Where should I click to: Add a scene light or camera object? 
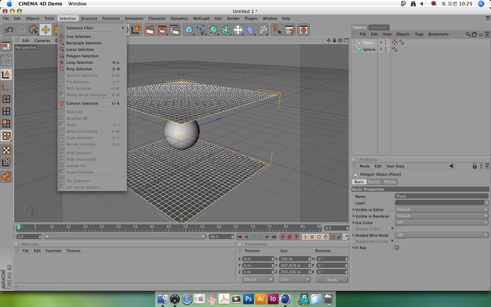(238, 30)
